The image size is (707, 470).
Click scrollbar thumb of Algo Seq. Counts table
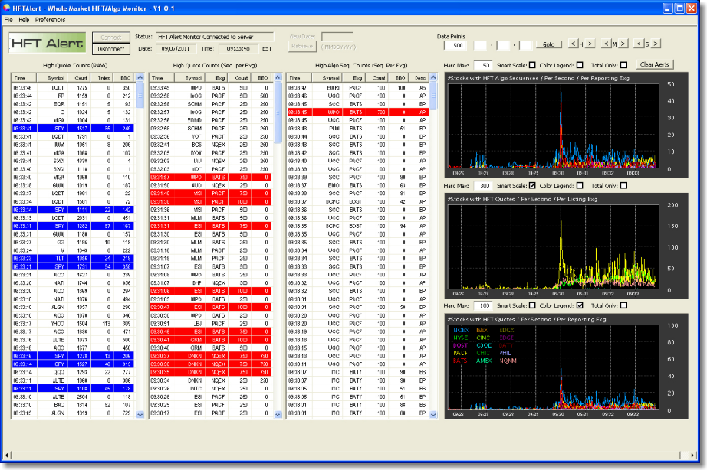433,96
